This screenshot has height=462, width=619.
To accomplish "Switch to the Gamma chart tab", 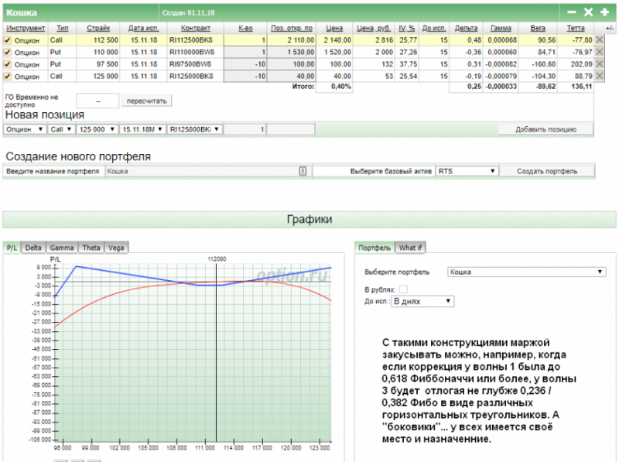I will point(62,248).
